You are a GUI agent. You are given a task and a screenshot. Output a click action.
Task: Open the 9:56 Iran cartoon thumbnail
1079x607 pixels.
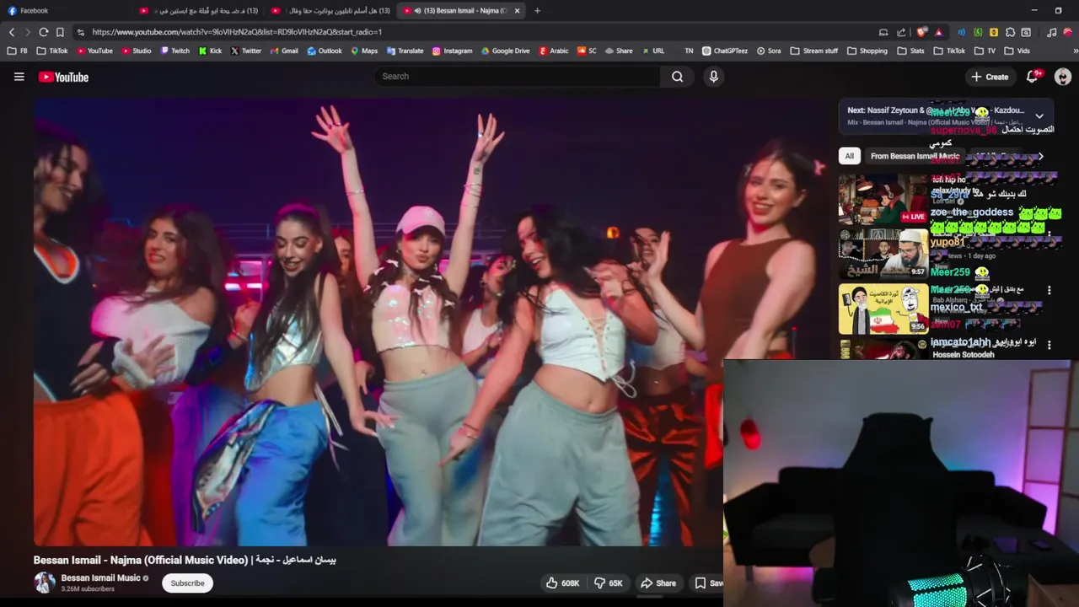tap(883, 309)
